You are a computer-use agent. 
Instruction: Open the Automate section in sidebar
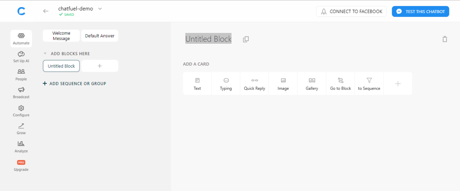point(21,38)
